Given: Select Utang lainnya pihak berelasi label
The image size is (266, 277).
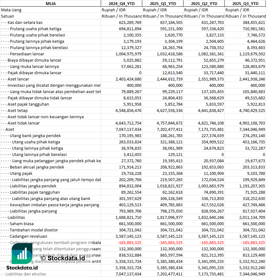Looking at the screenshot, I should point(39,155).
